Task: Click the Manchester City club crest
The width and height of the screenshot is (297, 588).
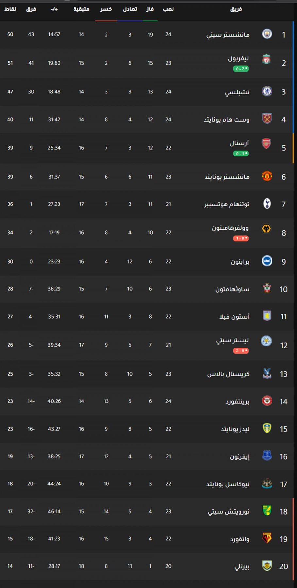Action: click(267, 34)
